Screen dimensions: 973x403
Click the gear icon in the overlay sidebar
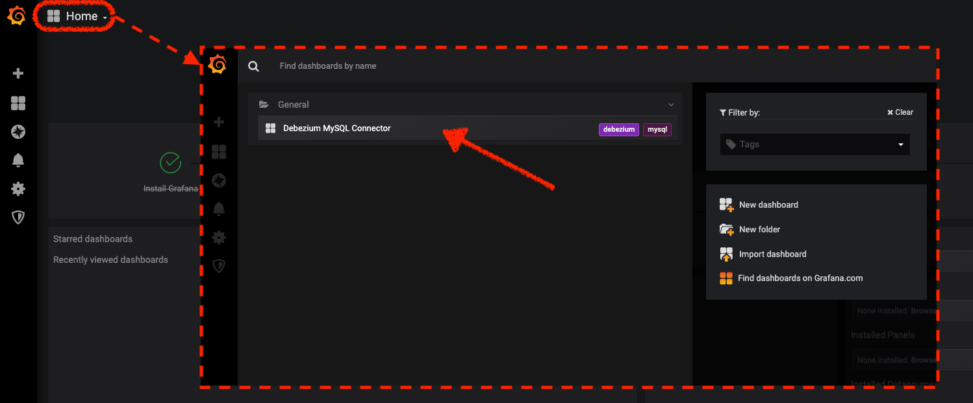pos(219,238)
